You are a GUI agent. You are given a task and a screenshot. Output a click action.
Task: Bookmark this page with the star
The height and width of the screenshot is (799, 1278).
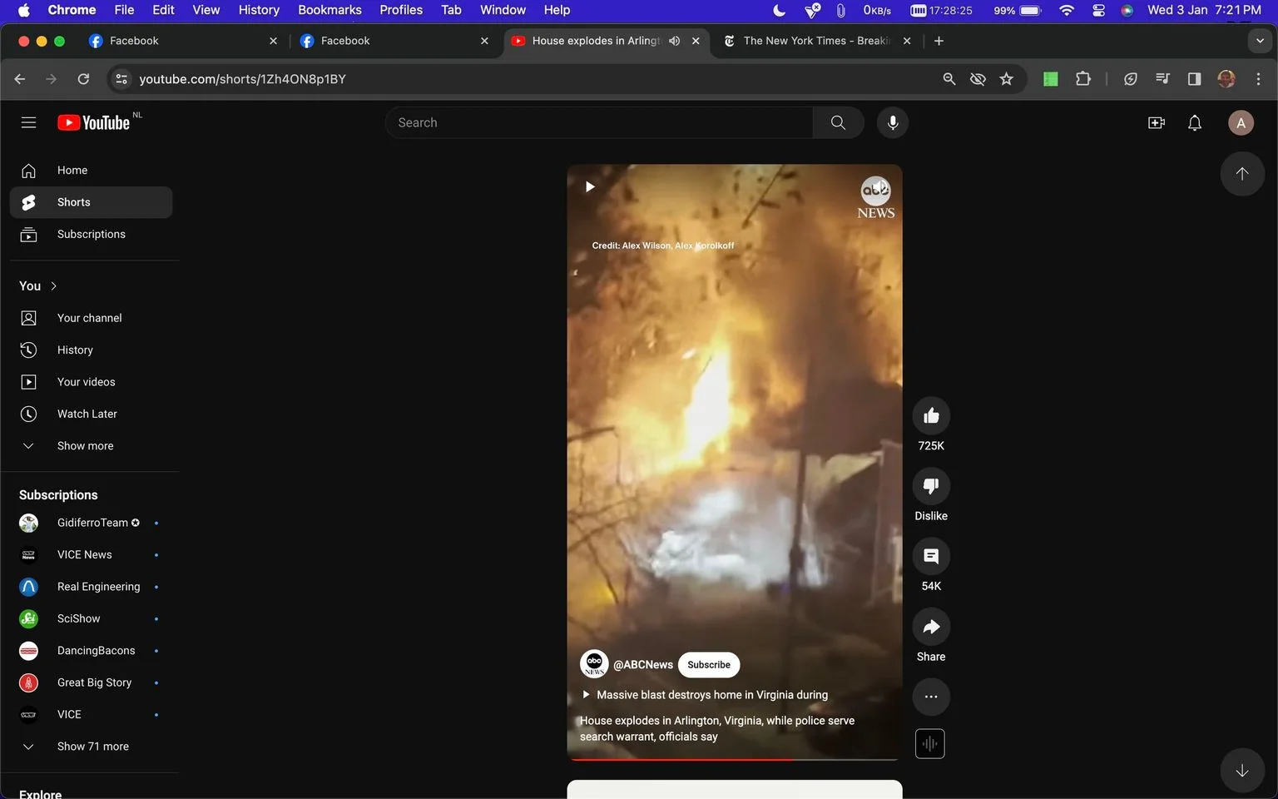pos(1006,79)
